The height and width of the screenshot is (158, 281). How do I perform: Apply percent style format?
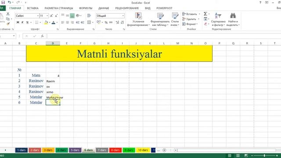106,22
